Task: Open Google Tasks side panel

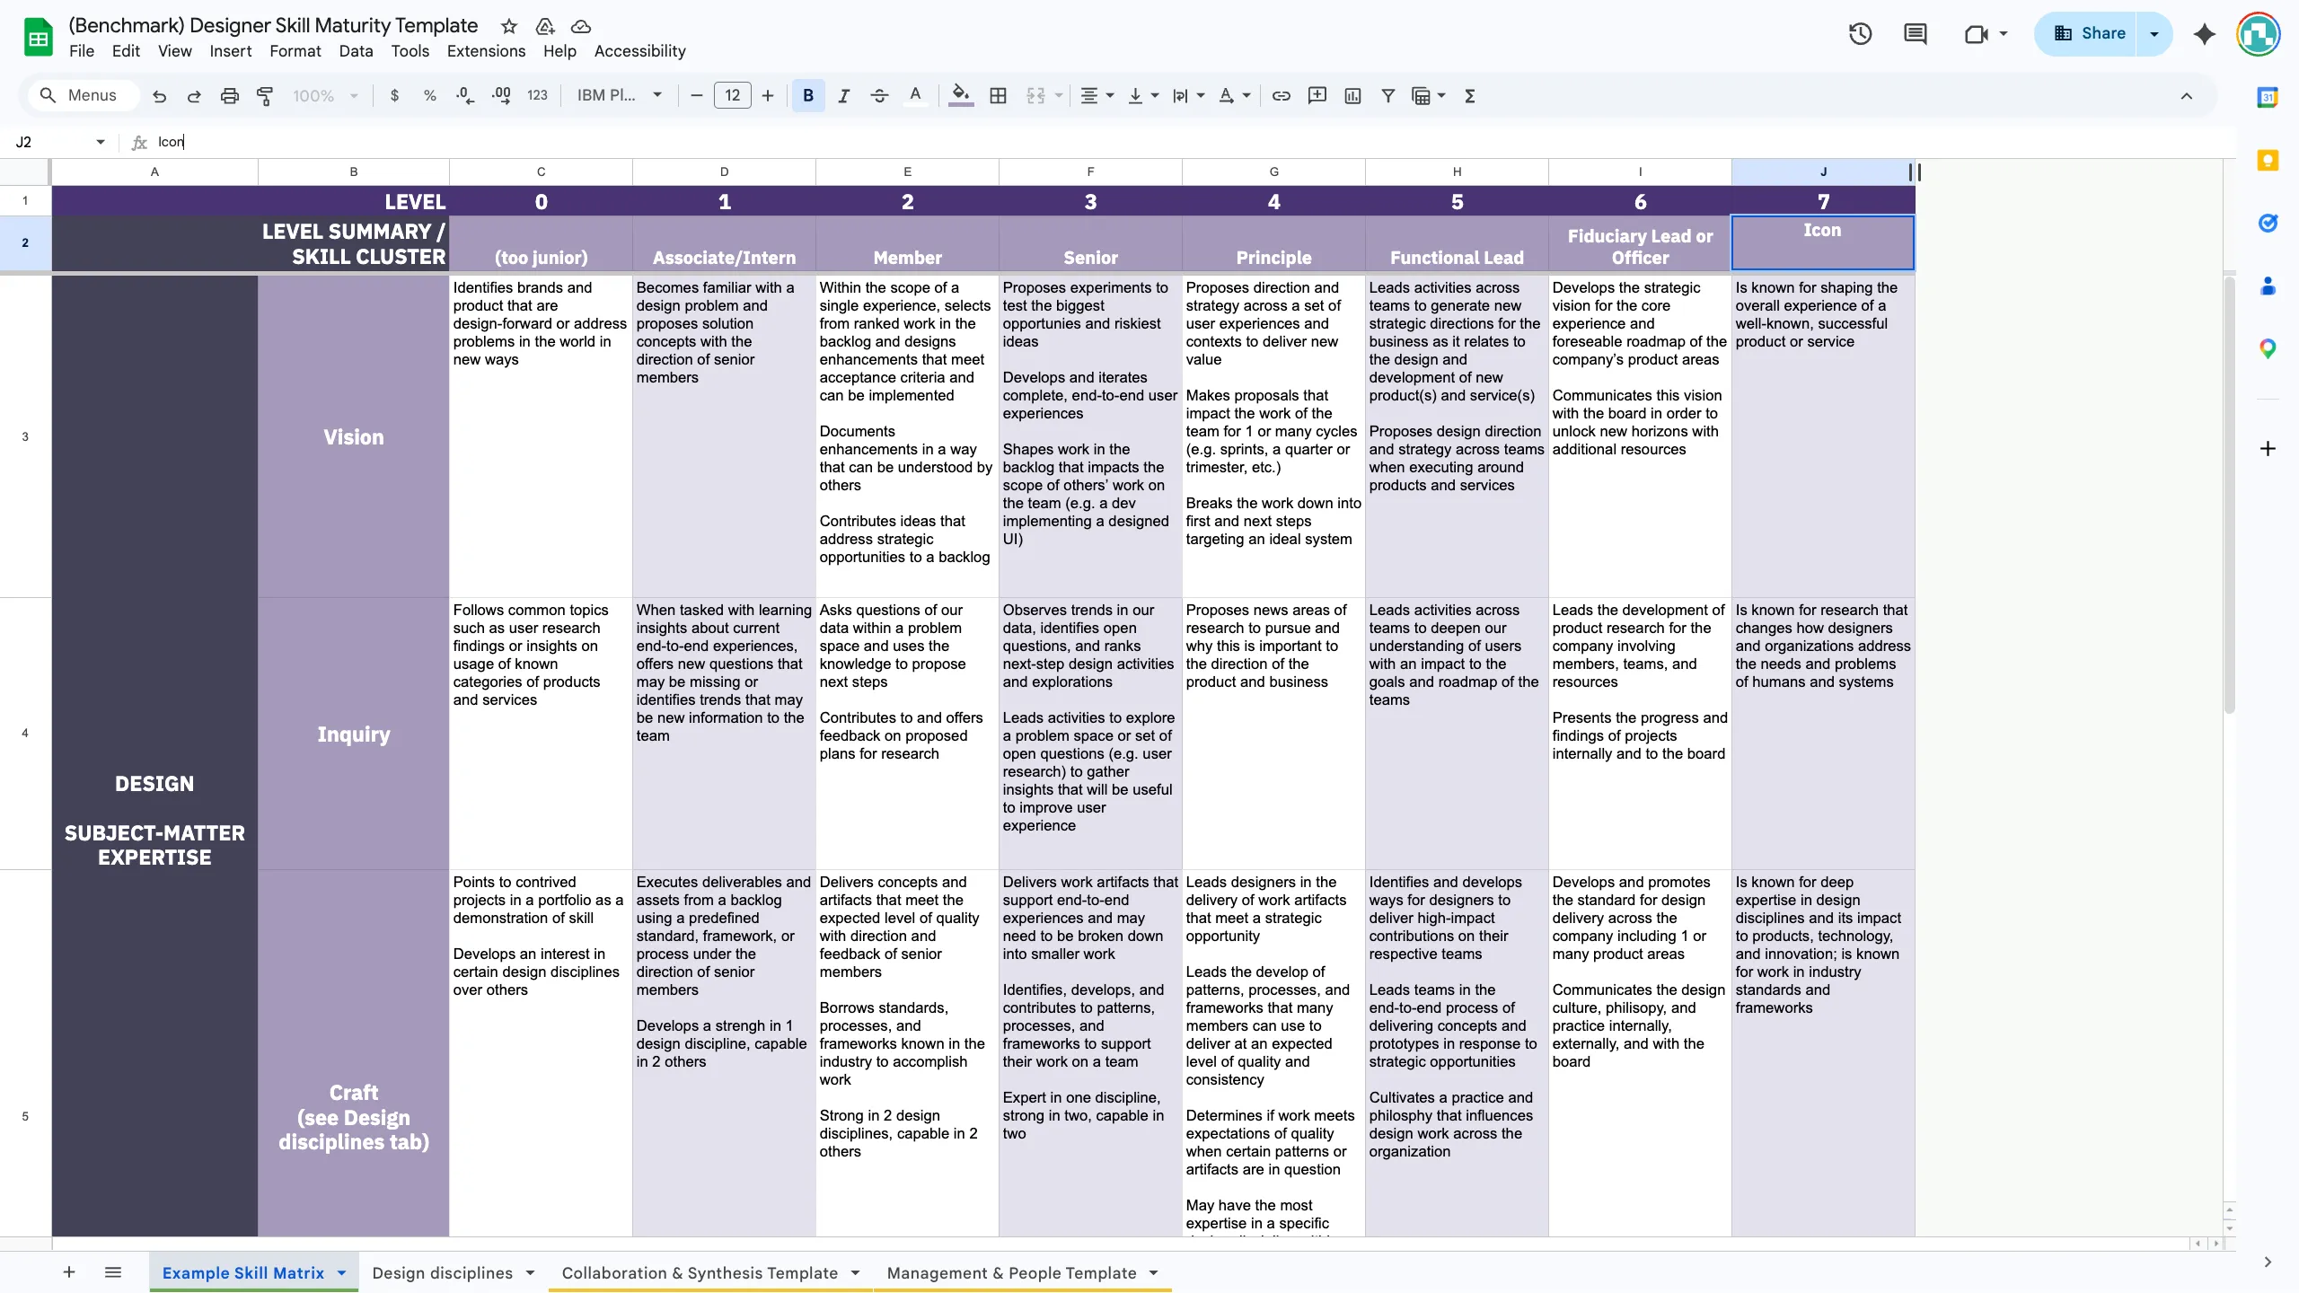Action: click(x=2268, y=224)
